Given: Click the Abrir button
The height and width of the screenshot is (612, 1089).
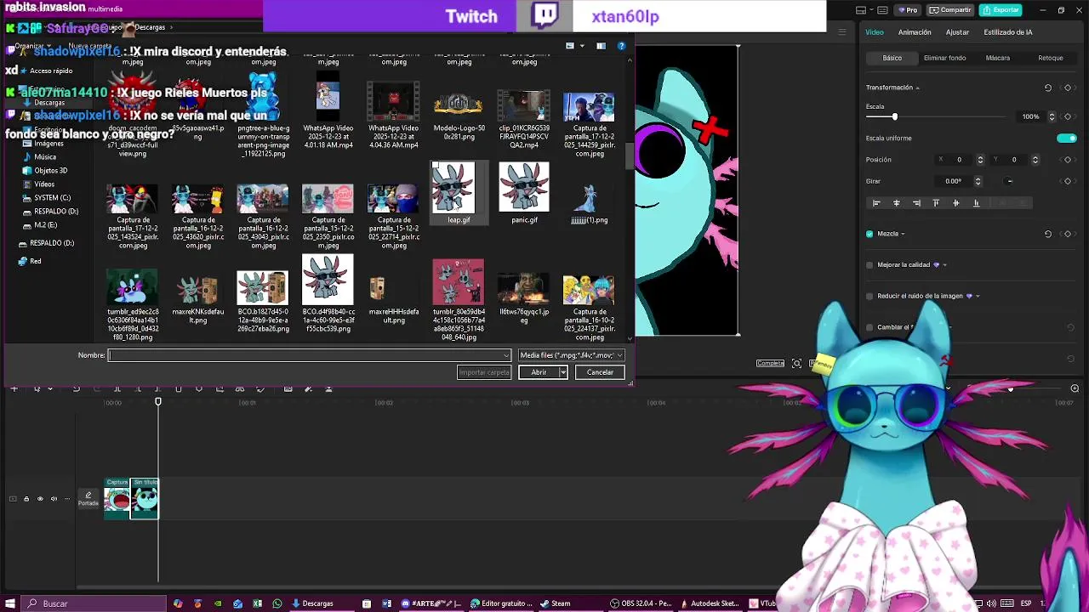Looking at the screenshot, I should pos(539,372).
